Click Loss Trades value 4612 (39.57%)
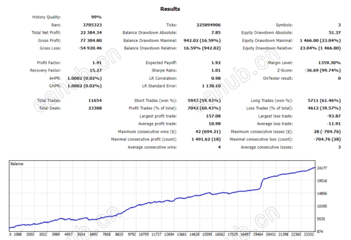Screen dimensions: 351x240 324,108
